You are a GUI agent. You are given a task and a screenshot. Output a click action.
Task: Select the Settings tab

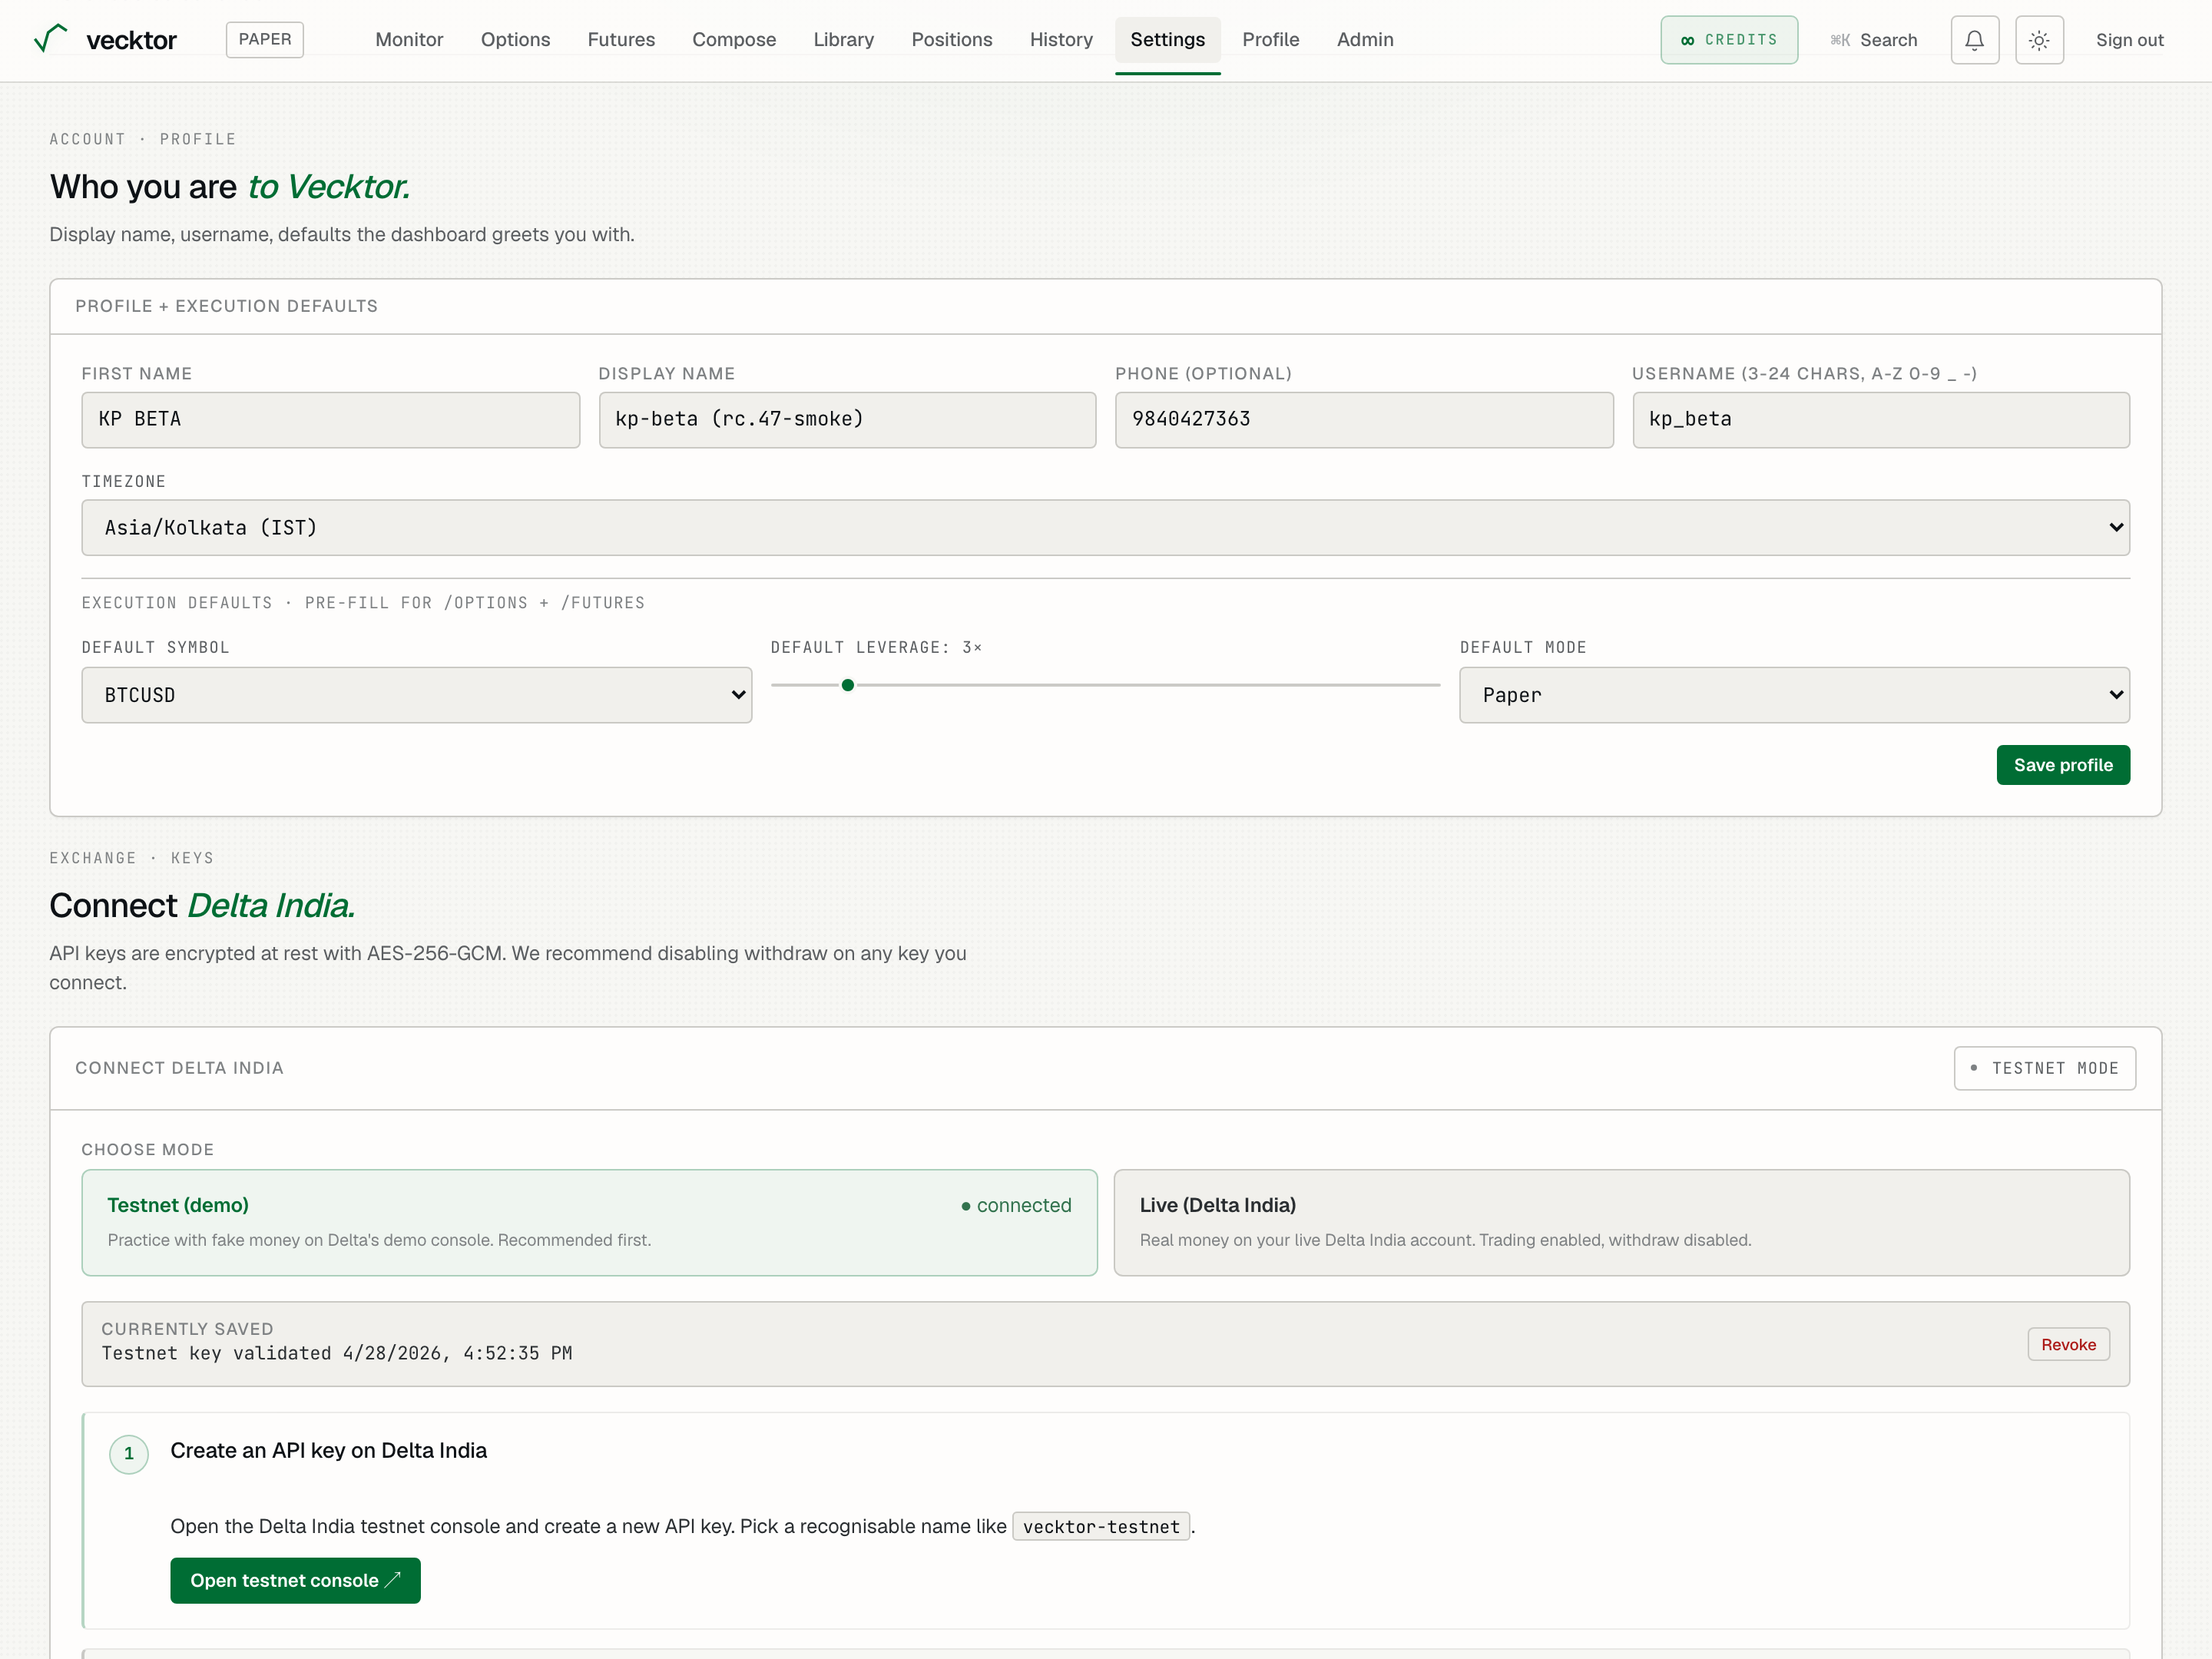(x=1167, y=40)
